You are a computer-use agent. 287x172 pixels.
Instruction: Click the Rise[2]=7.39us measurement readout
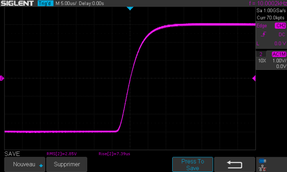[x=114, y=154]
